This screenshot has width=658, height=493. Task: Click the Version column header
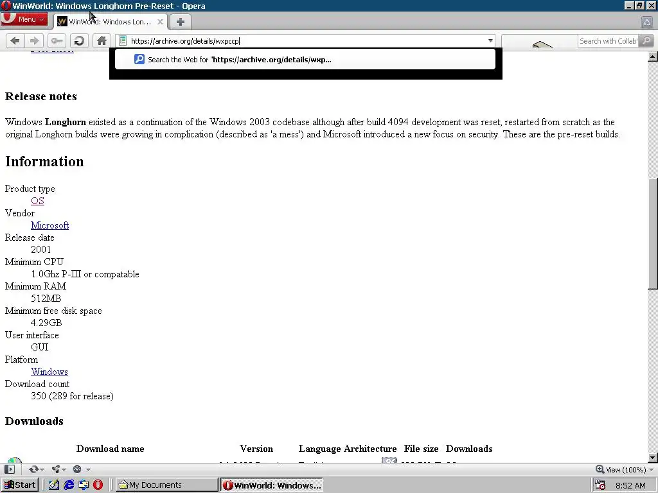click(x=256, y=449)
